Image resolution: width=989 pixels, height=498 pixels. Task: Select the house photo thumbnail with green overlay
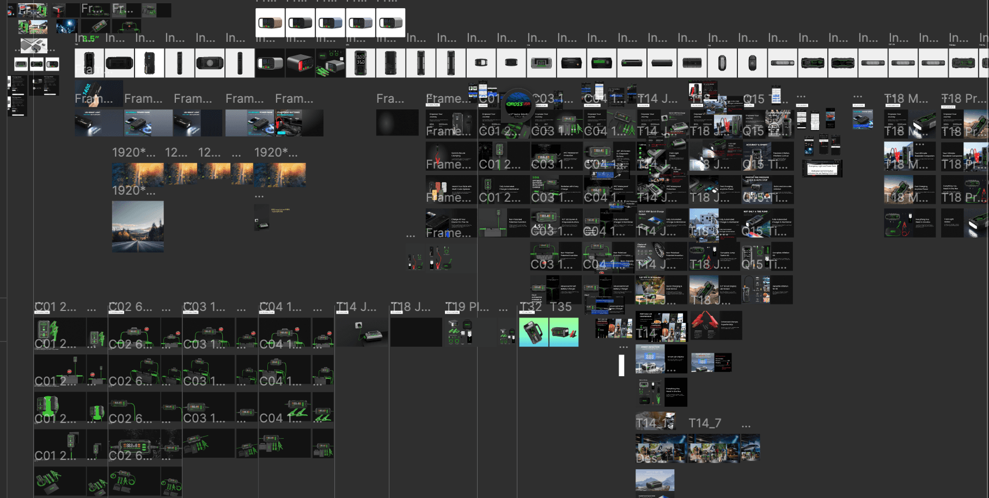[33, 27]
